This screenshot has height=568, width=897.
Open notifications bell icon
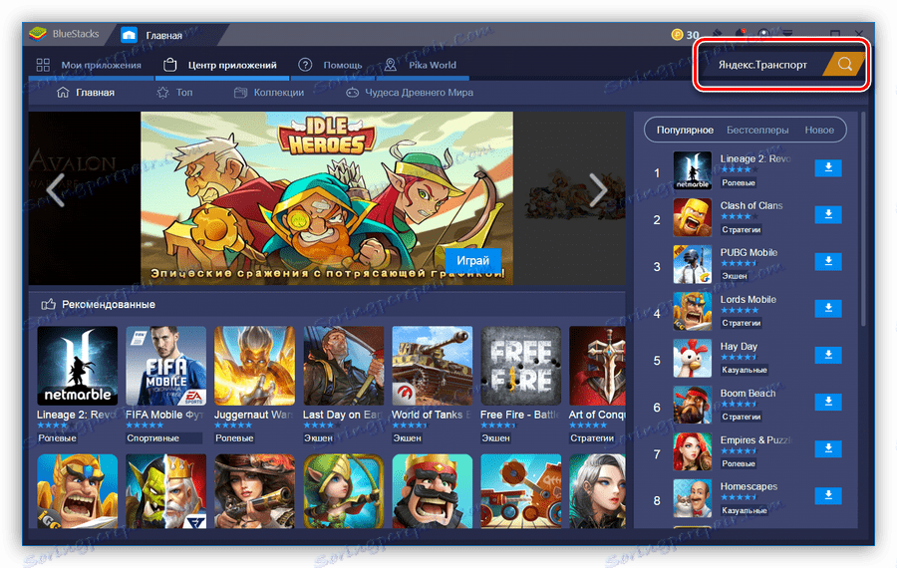[x=741, y=34]
